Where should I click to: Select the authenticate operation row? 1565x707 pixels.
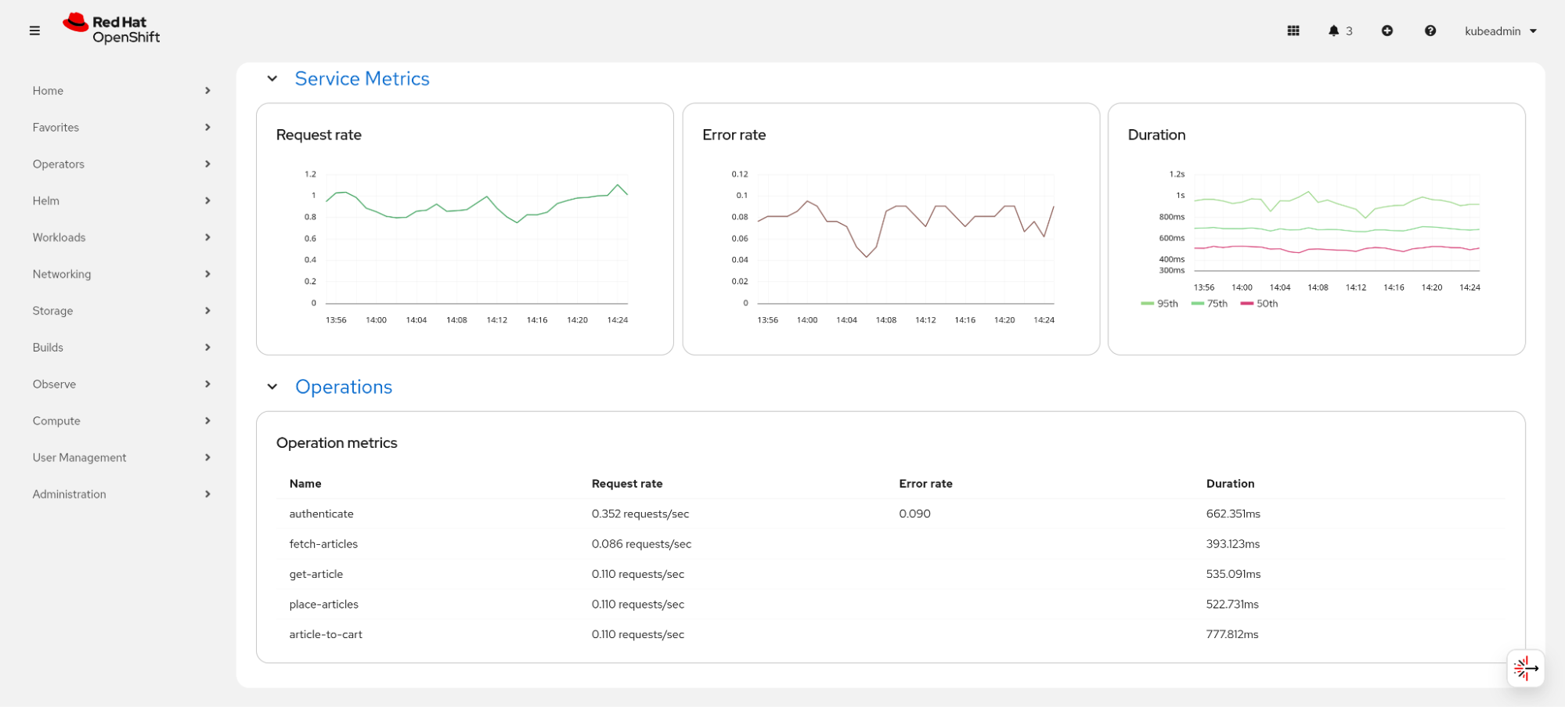tap(321, 514)
